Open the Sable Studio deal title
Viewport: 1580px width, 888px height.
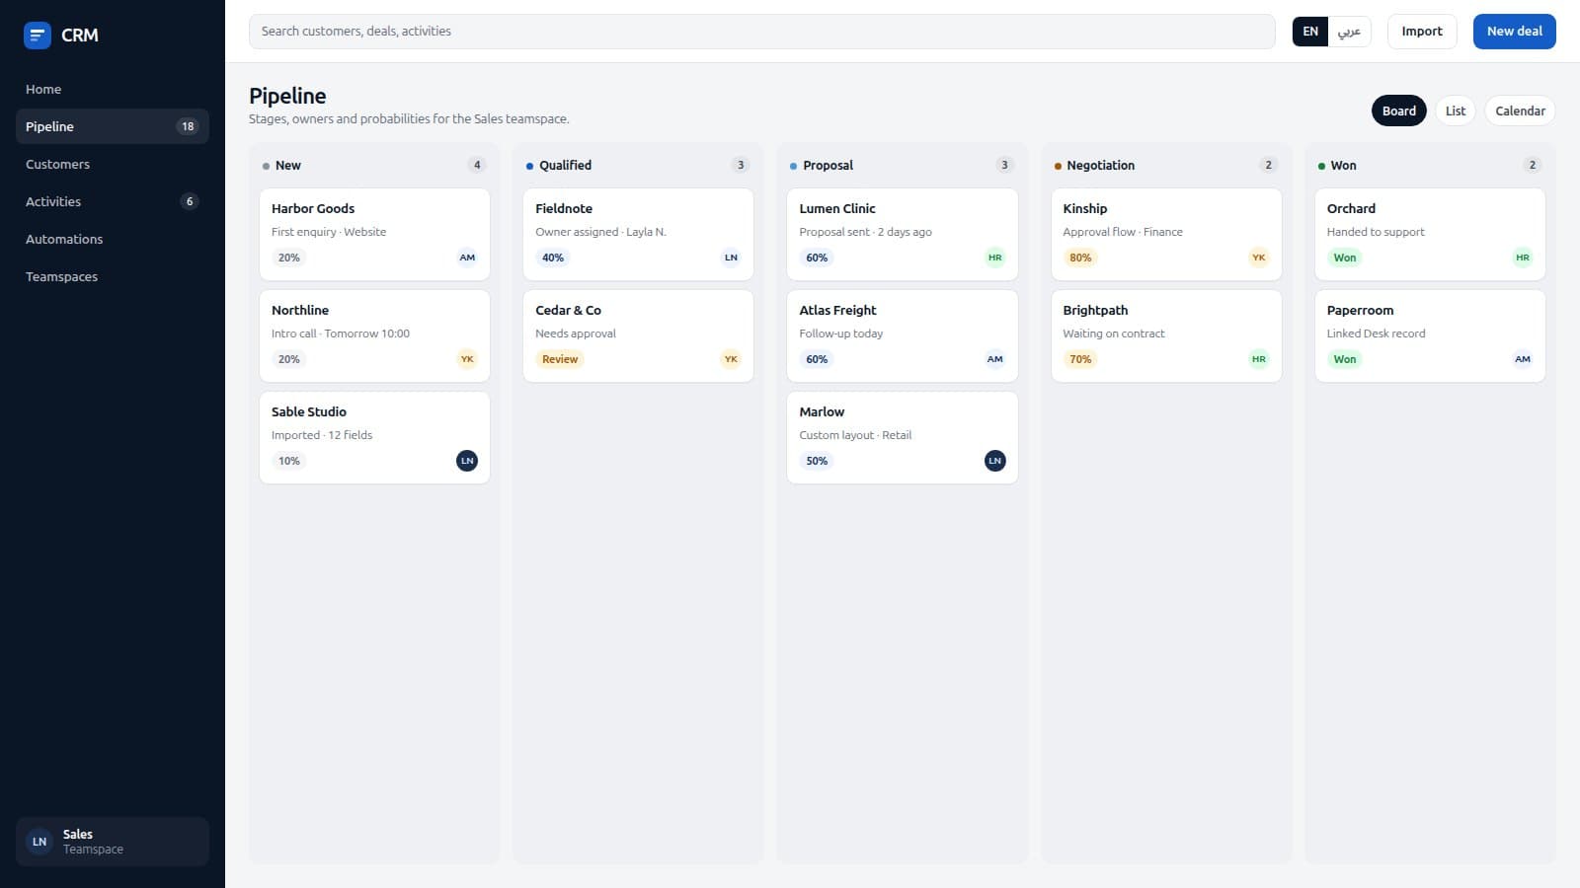(309, 412)
